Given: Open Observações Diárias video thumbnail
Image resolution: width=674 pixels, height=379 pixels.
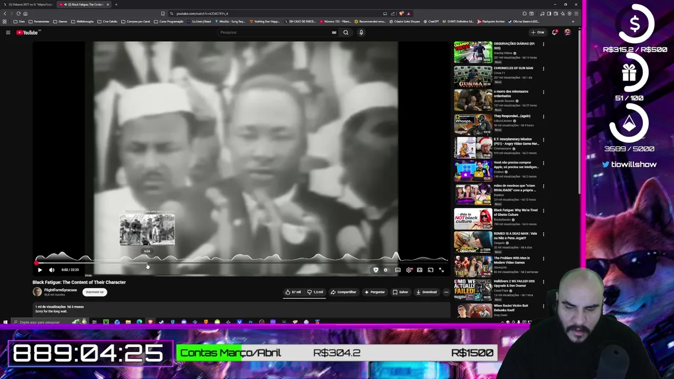Looking at the screenshot, I should [473, 52].
